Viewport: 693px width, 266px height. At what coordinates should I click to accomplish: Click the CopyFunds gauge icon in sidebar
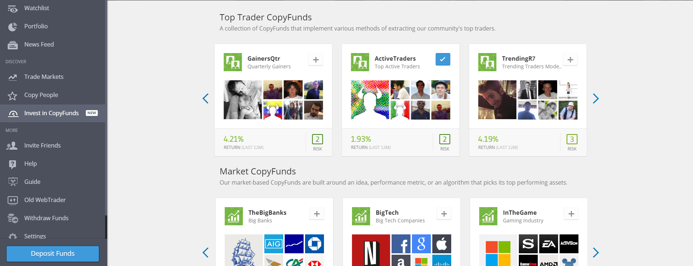pos(13,114)
